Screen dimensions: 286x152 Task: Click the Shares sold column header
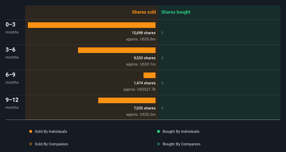(x=144, y=12)
